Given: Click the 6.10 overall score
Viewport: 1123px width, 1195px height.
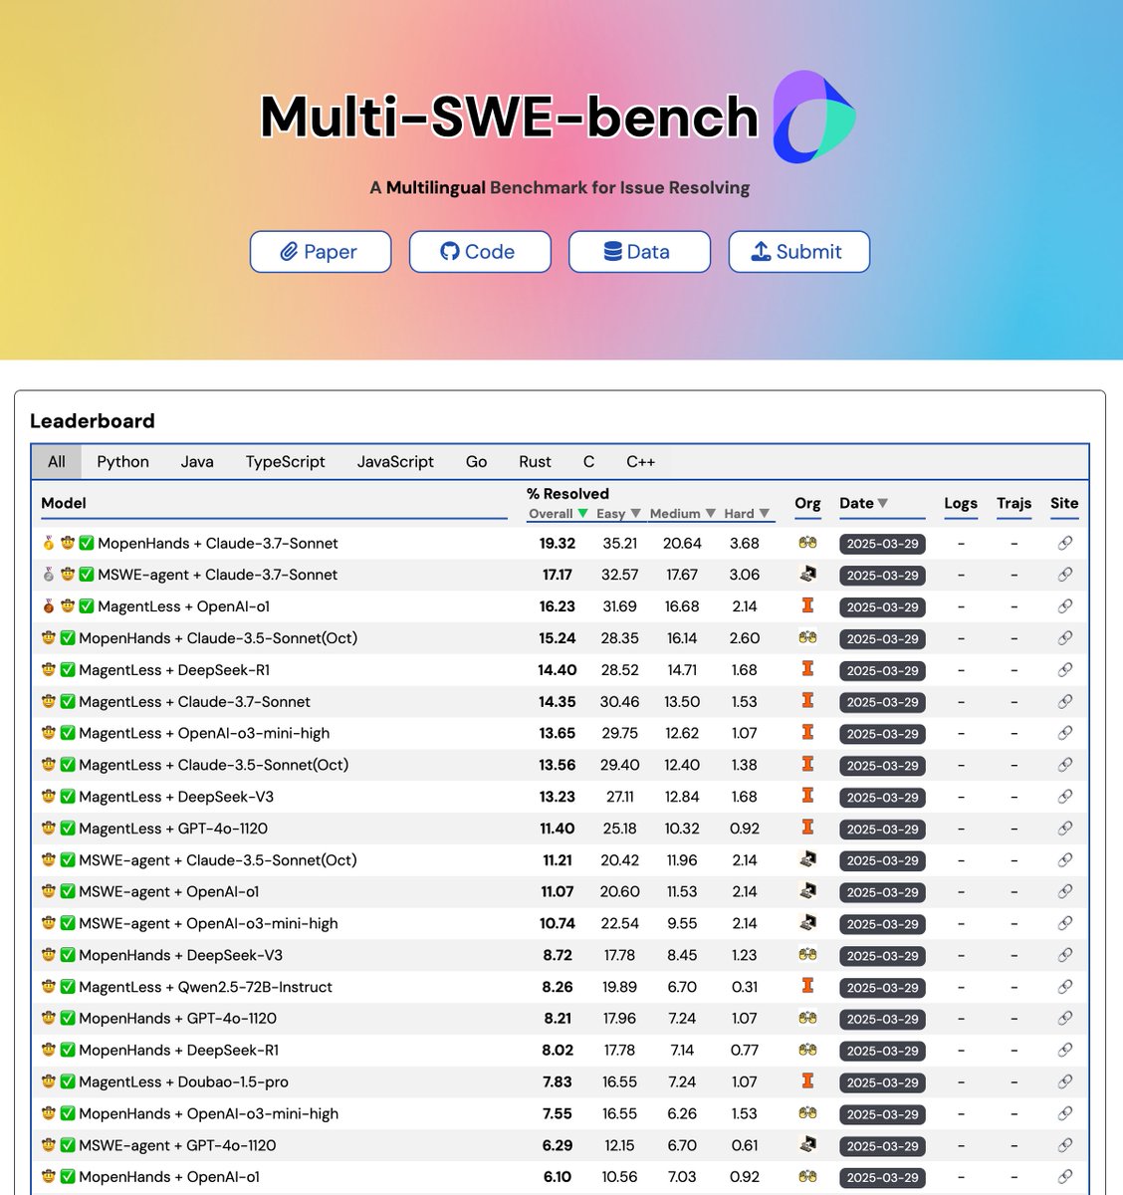Looking at the screenshot, I should pos(558,1177).
